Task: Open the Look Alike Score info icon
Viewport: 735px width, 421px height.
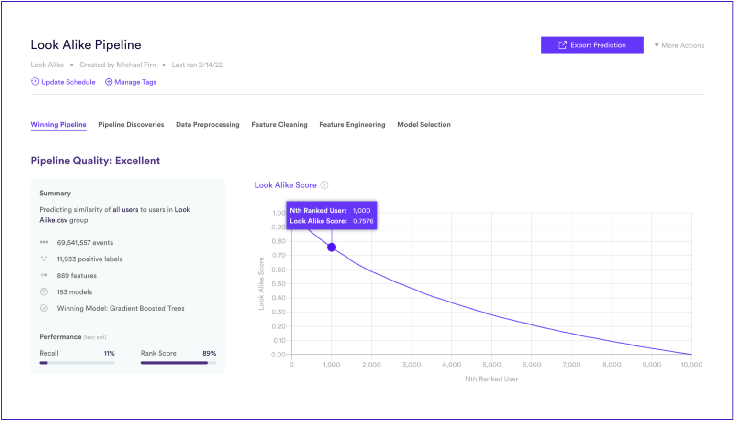Action: point(325,185)
